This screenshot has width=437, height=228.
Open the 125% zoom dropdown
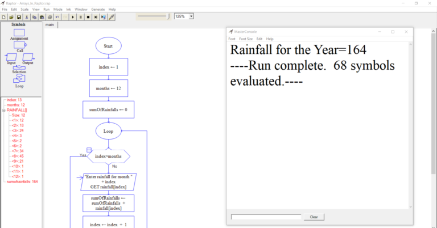tap(191, 16)
